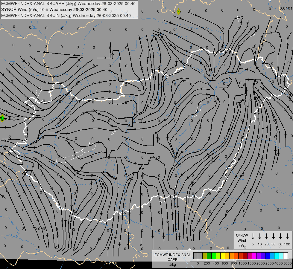Pick the dark red CAPE swatch right of 1000

click(245, 256)
